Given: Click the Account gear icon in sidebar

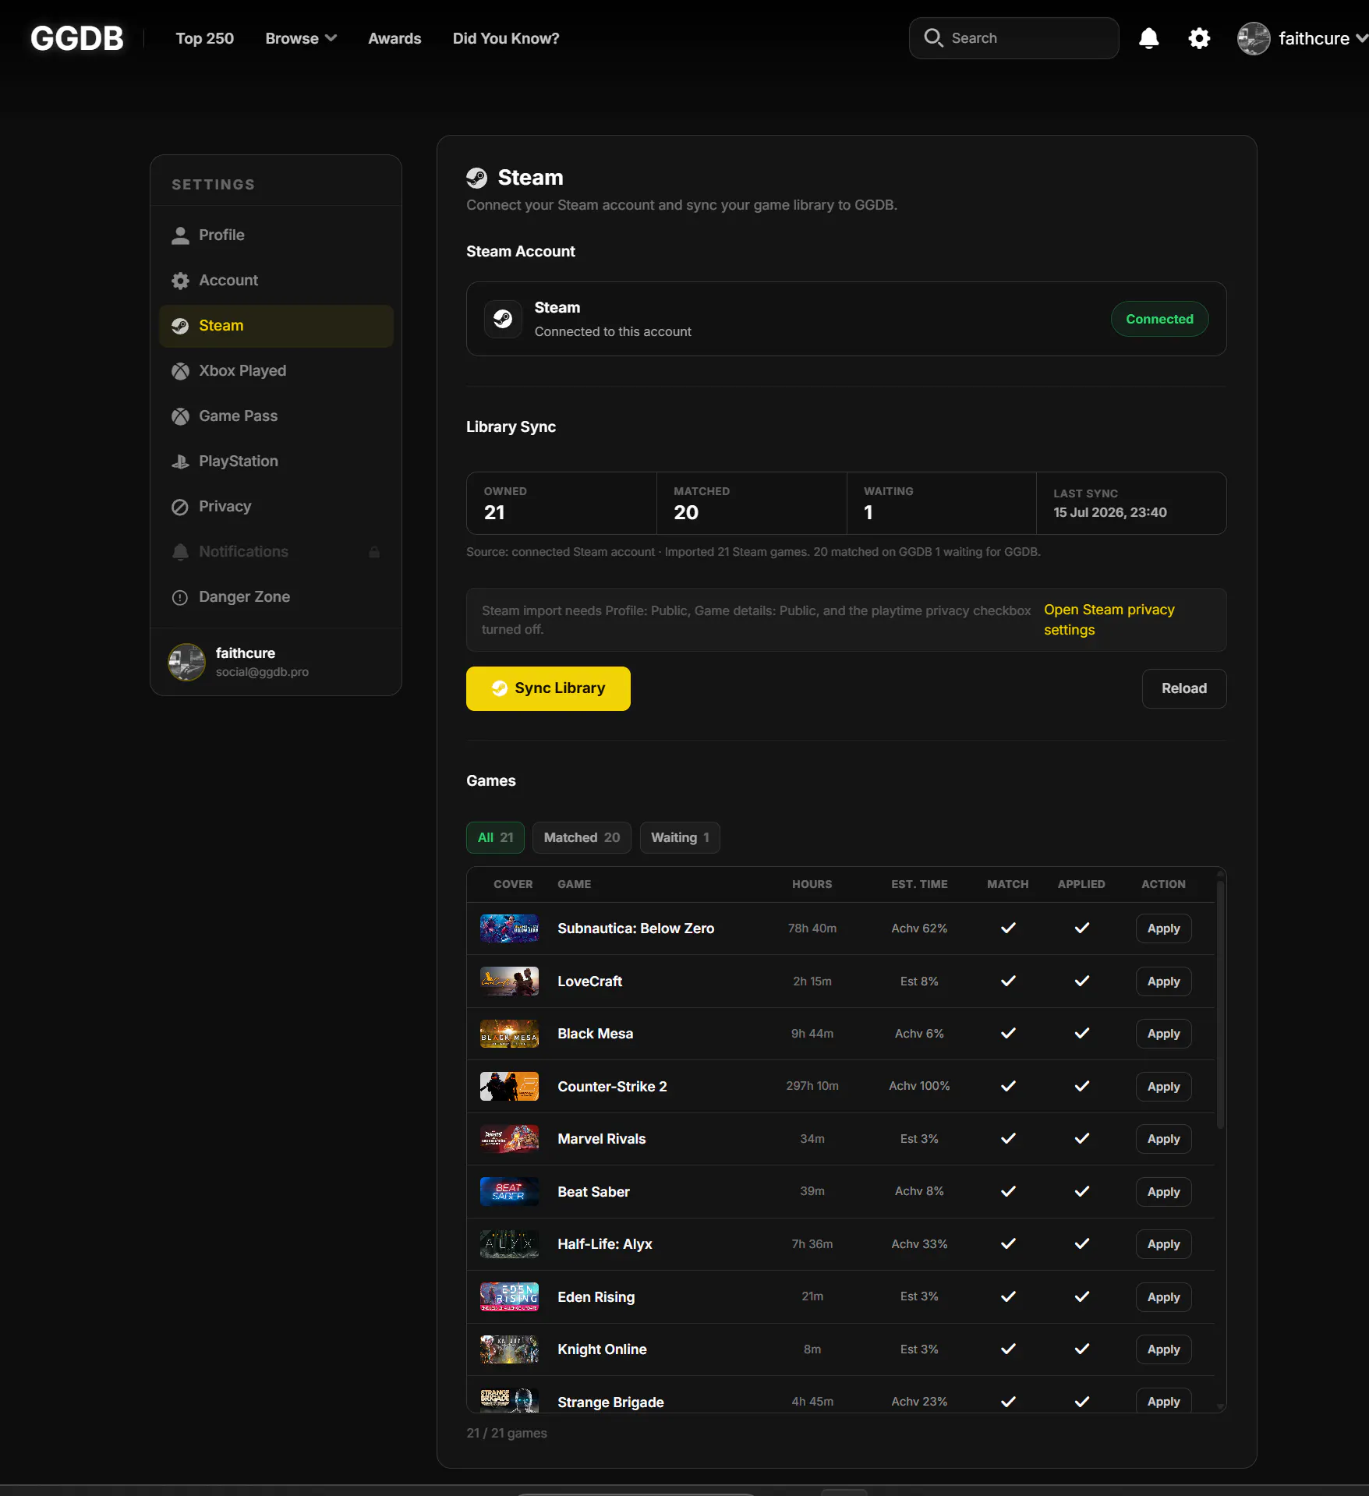Looking at the screenshot, I should click(x=180, y=280).
